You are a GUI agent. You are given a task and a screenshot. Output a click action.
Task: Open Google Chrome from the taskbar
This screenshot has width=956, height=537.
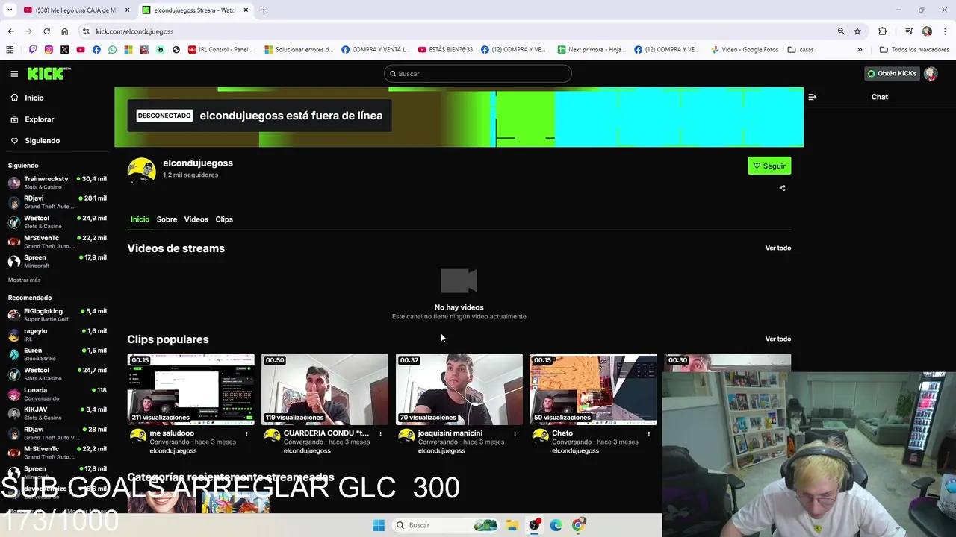tap(578, 525)
